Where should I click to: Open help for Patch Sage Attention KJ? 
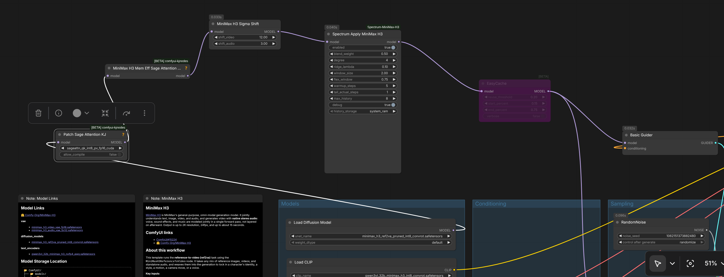click(123, 135)
